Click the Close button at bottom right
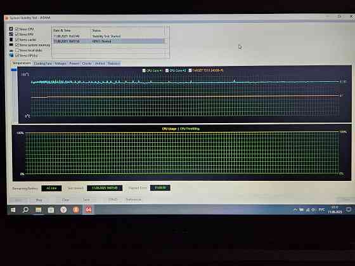Image resolution: width=355 pixels, height=266 pixels. pos(345,199)
